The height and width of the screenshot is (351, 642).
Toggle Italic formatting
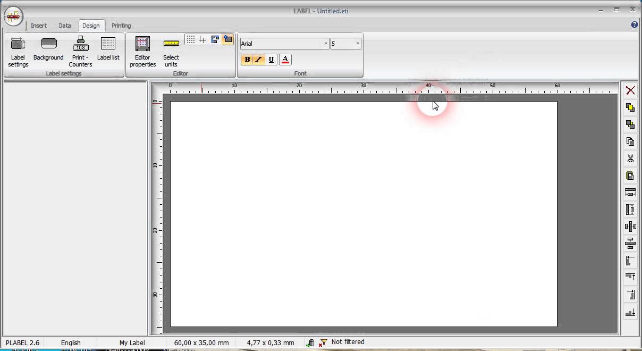(259, 60)
